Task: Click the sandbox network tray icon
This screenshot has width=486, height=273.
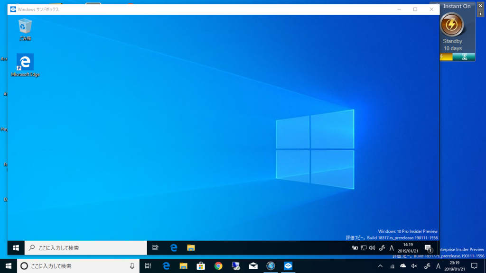Action: pos(364,248)
